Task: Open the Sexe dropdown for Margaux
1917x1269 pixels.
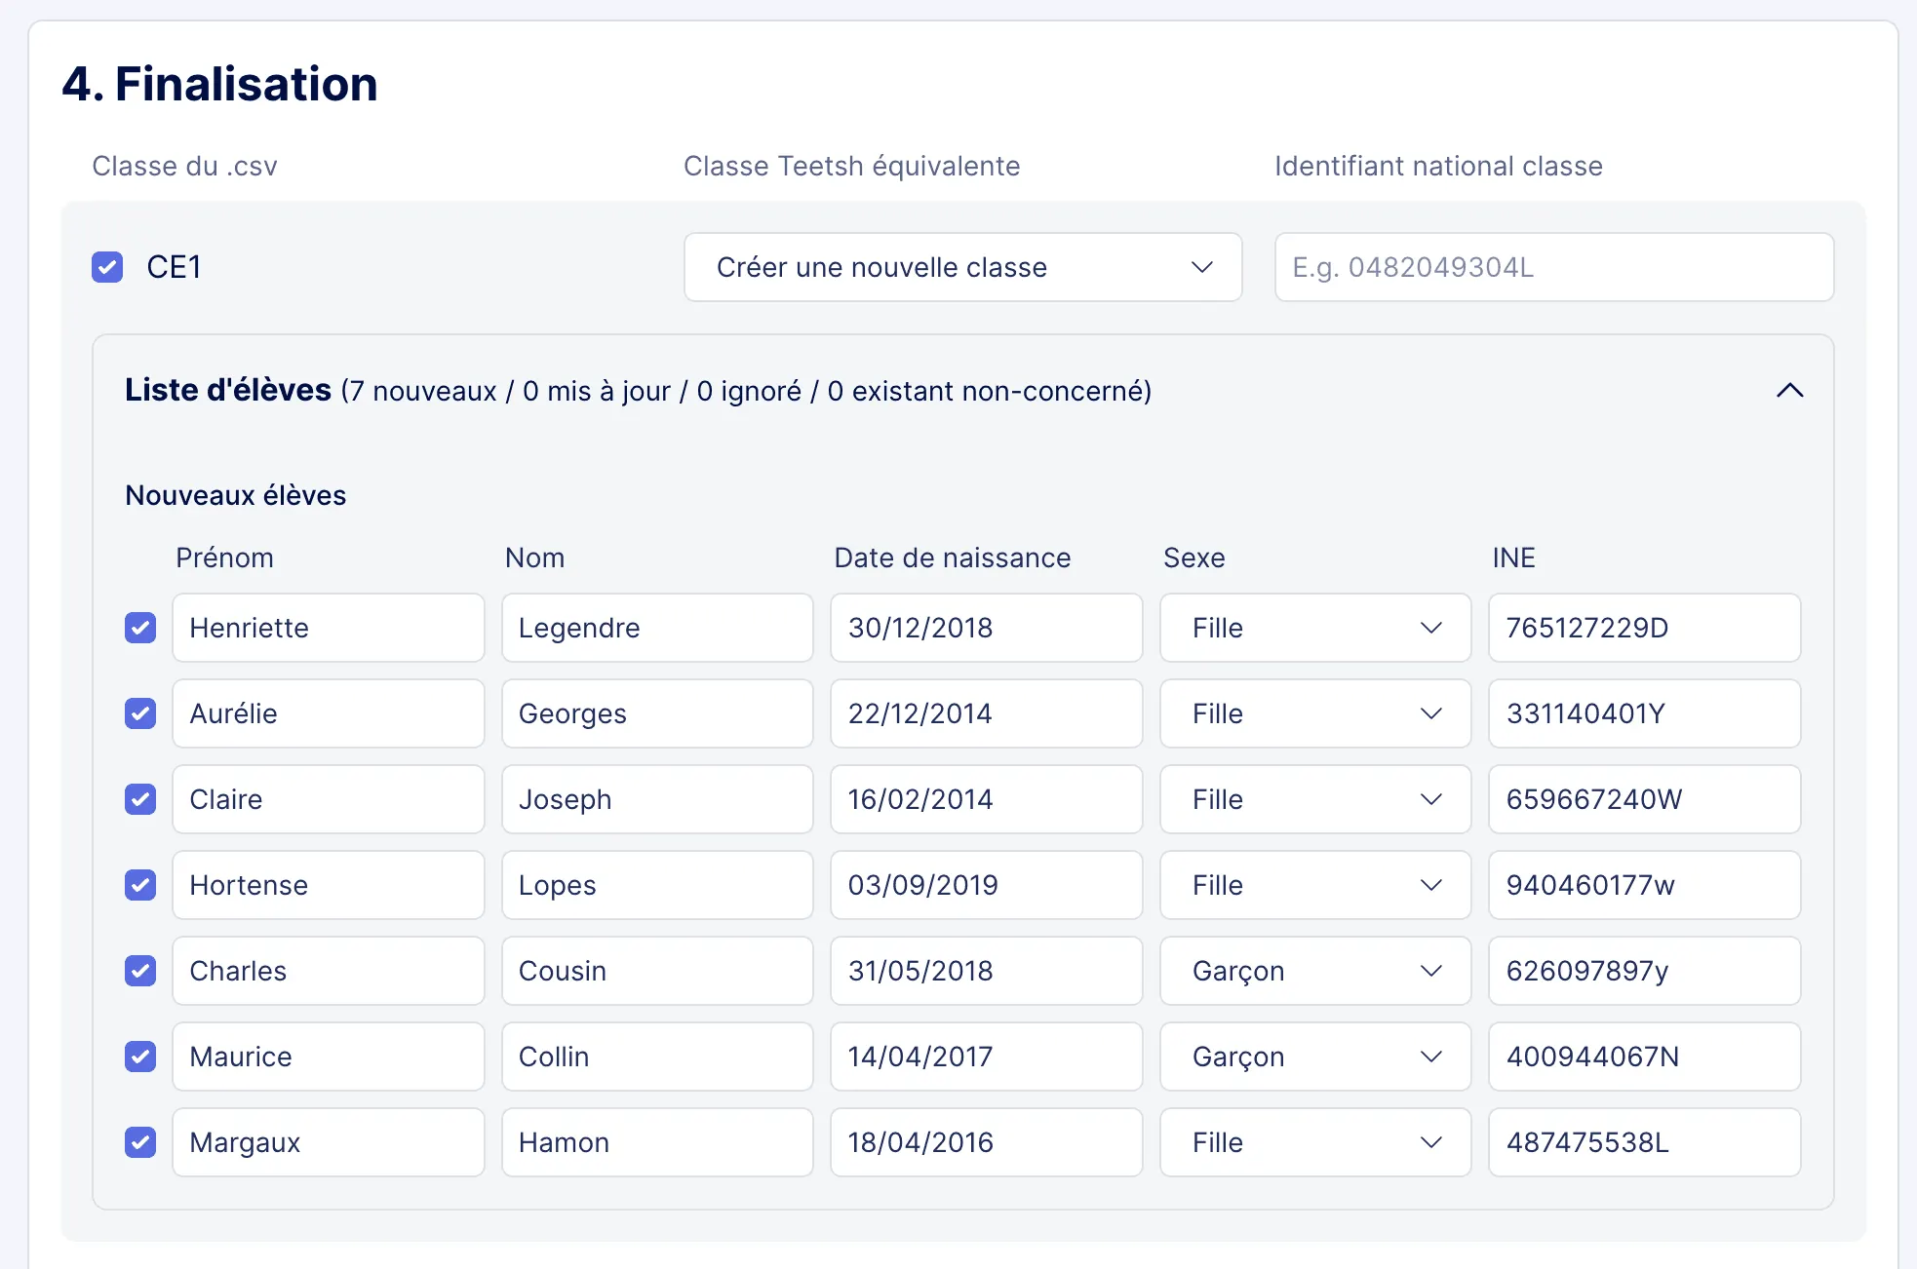Action: (x=1315, y=1142)
